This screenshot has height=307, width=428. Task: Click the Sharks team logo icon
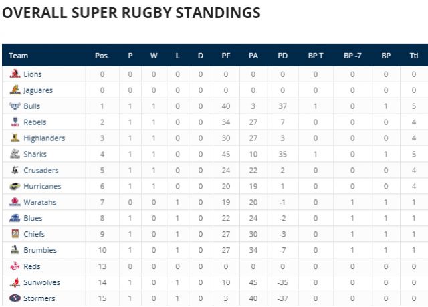15,154
